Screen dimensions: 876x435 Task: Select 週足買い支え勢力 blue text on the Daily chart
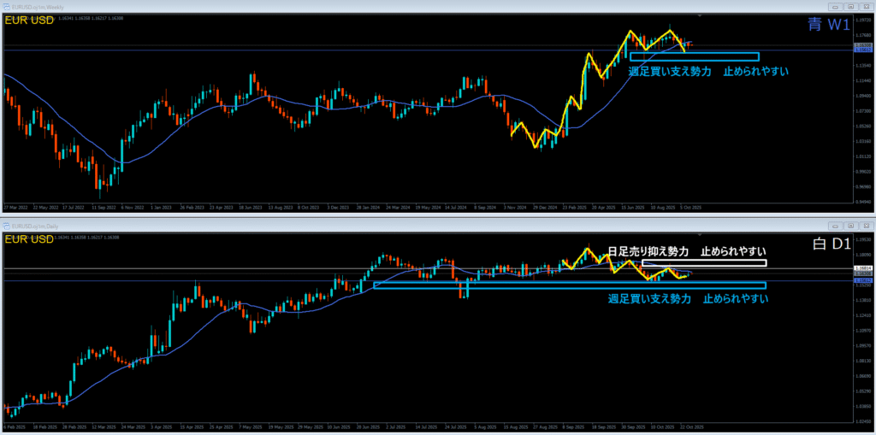[x=649, y=299]
